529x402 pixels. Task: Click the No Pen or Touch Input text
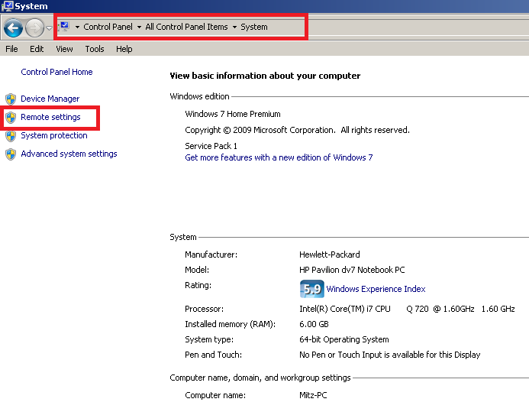(x=389, y=355)
